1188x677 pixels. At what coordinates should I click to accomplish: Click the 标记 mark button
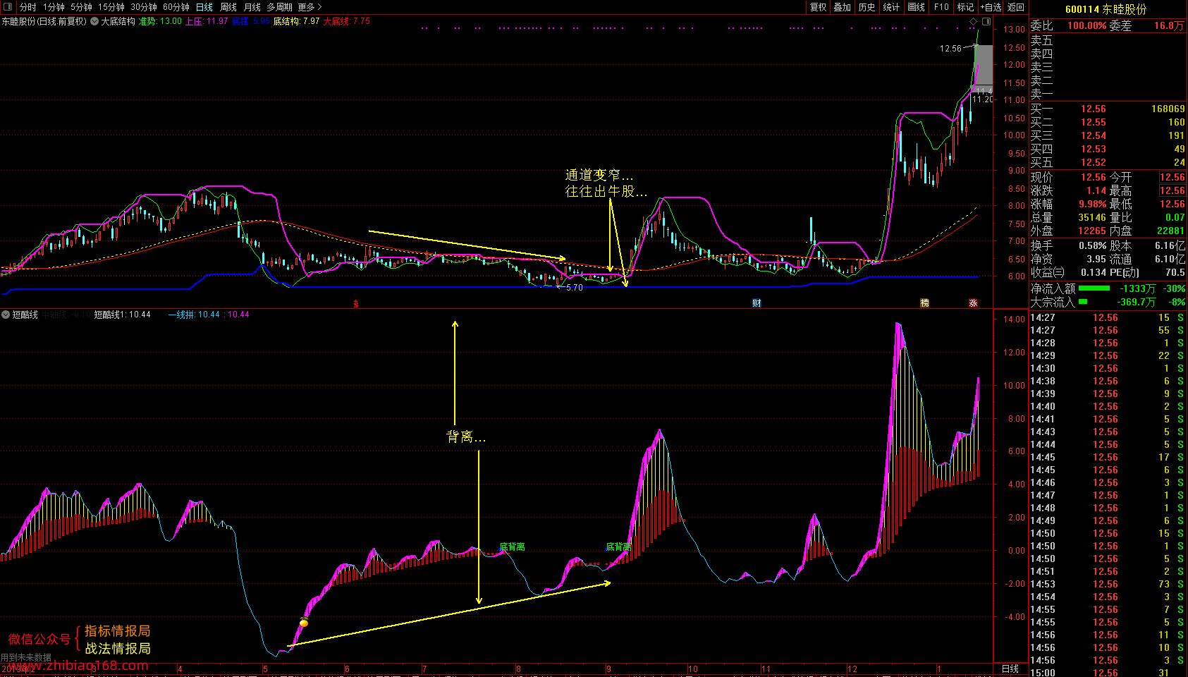tap(965, 7)
